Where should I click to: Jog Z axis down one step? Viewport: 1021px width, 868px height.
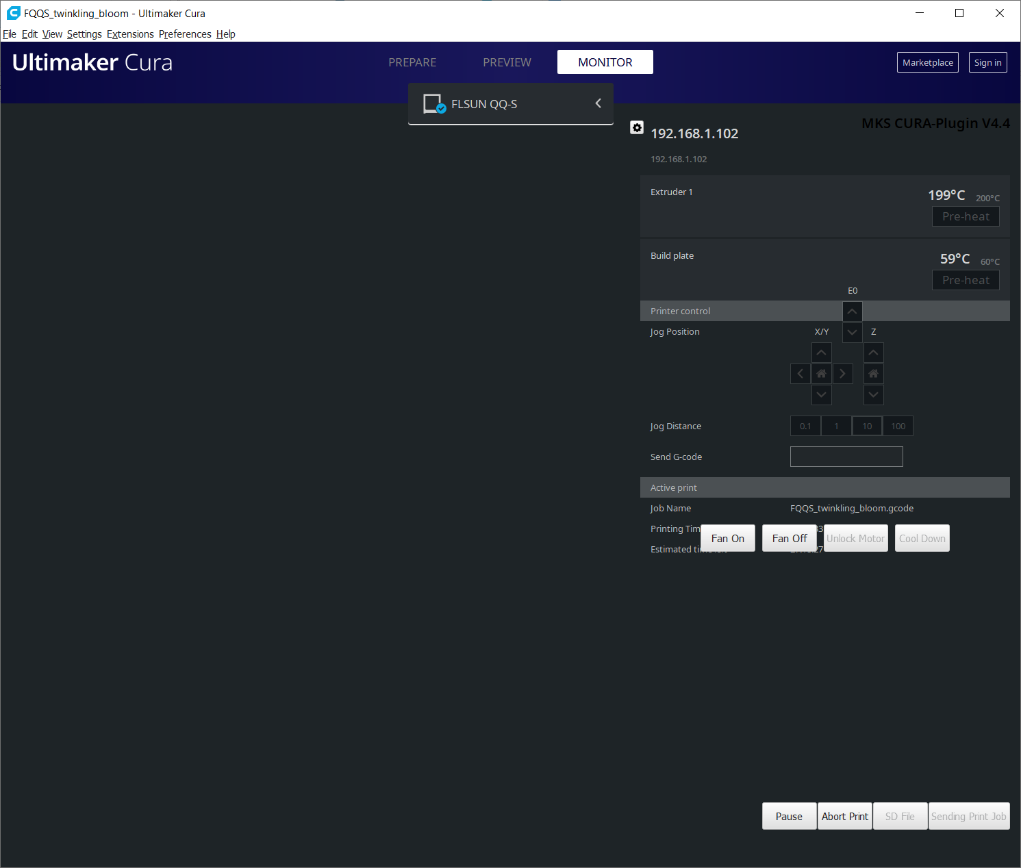coord(873,395)
